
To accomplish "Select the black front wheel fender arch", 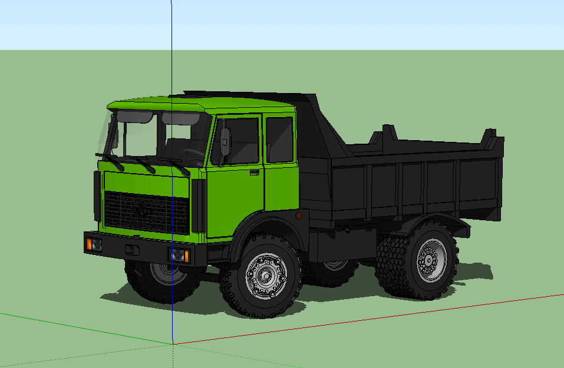I will click(x=268, y=230).
